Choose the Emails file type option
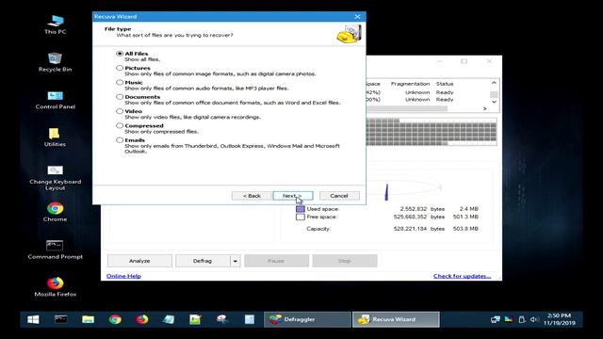Viewport: 603px width, 339px height. [120, 140]
